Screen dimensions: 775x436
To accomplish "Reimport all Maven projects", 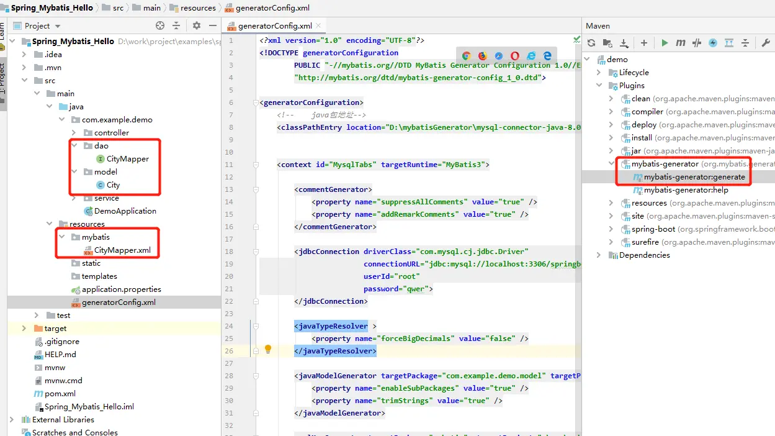I will point(591,43).
